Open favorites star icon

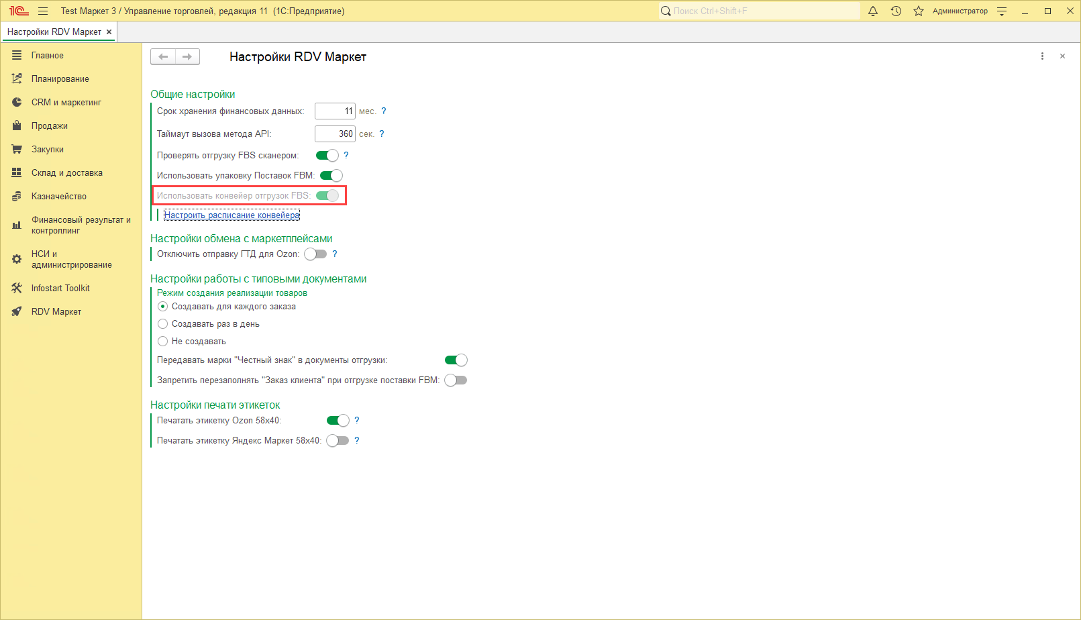[x=919, y=11]
